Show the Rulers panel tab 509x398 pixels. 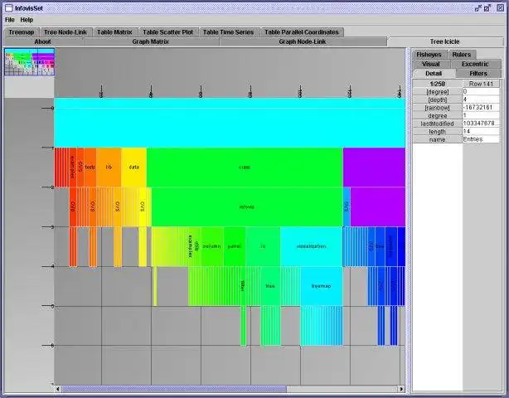click(461, 55)
